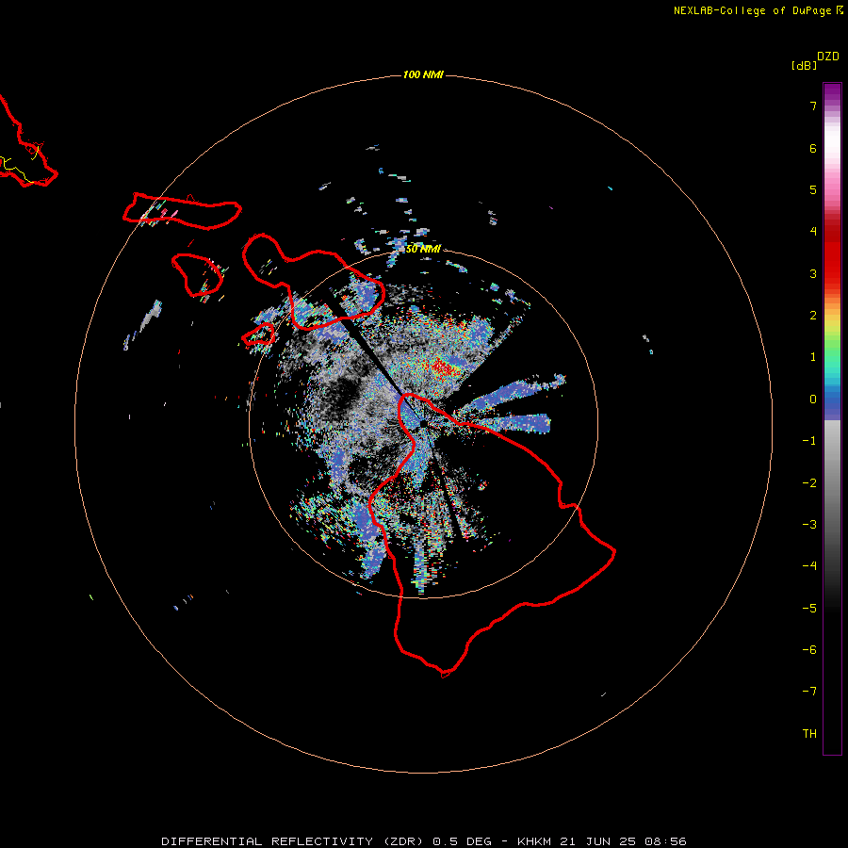Click the NEXLAB-College of DuPage watermark text
The image size is (848, 848).
(758, 10)
